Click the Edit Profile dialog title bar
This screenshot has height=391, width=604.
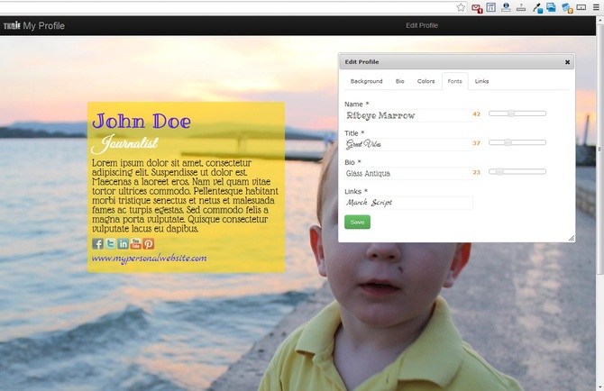click(x=457, y=62)
